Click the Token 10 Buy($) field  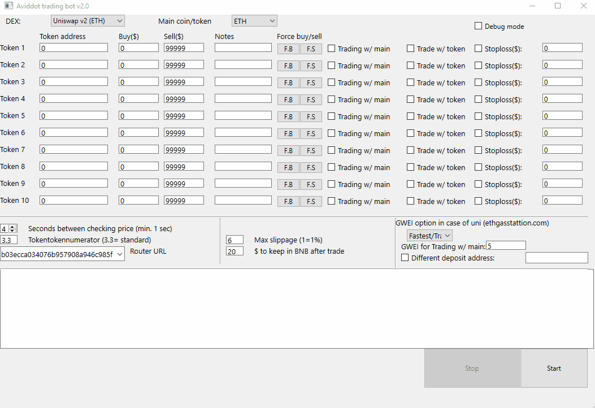[x=138, y=201]
